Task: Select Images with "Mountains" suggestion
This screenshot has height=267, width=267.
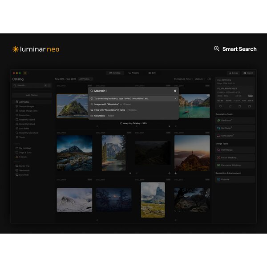Action: (x=133, y=104)
